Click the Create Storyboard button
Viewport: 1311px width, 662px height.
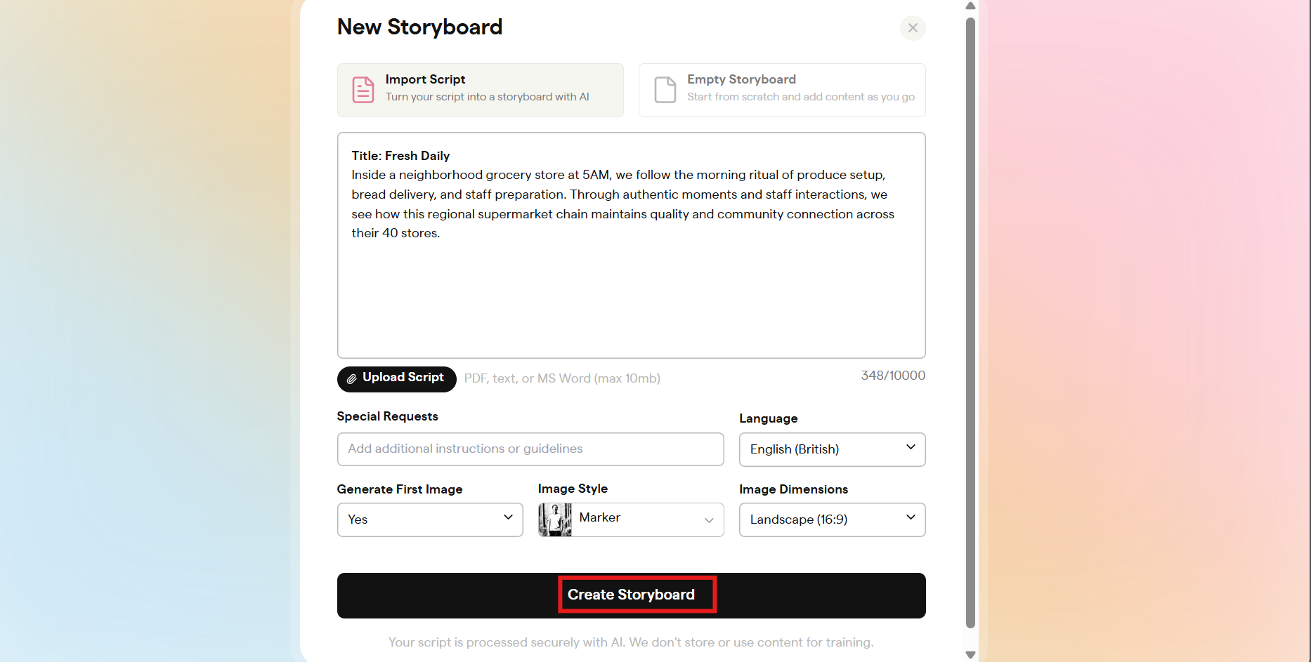(630, 594)
